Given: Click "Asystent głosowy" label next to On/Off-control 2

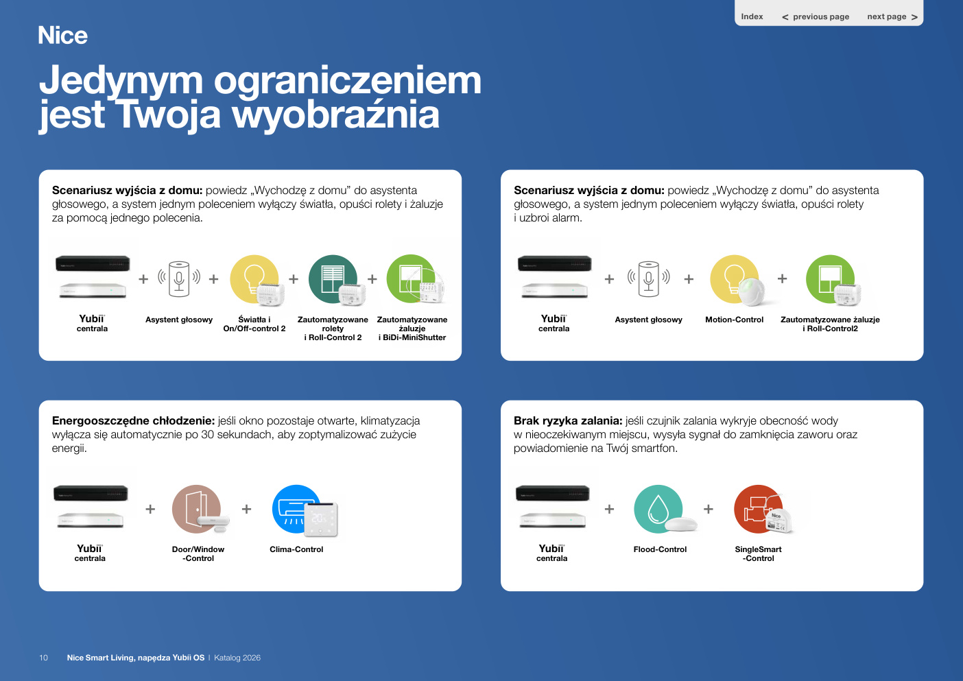Looking at the screenshot, I should tap(179, 320).
